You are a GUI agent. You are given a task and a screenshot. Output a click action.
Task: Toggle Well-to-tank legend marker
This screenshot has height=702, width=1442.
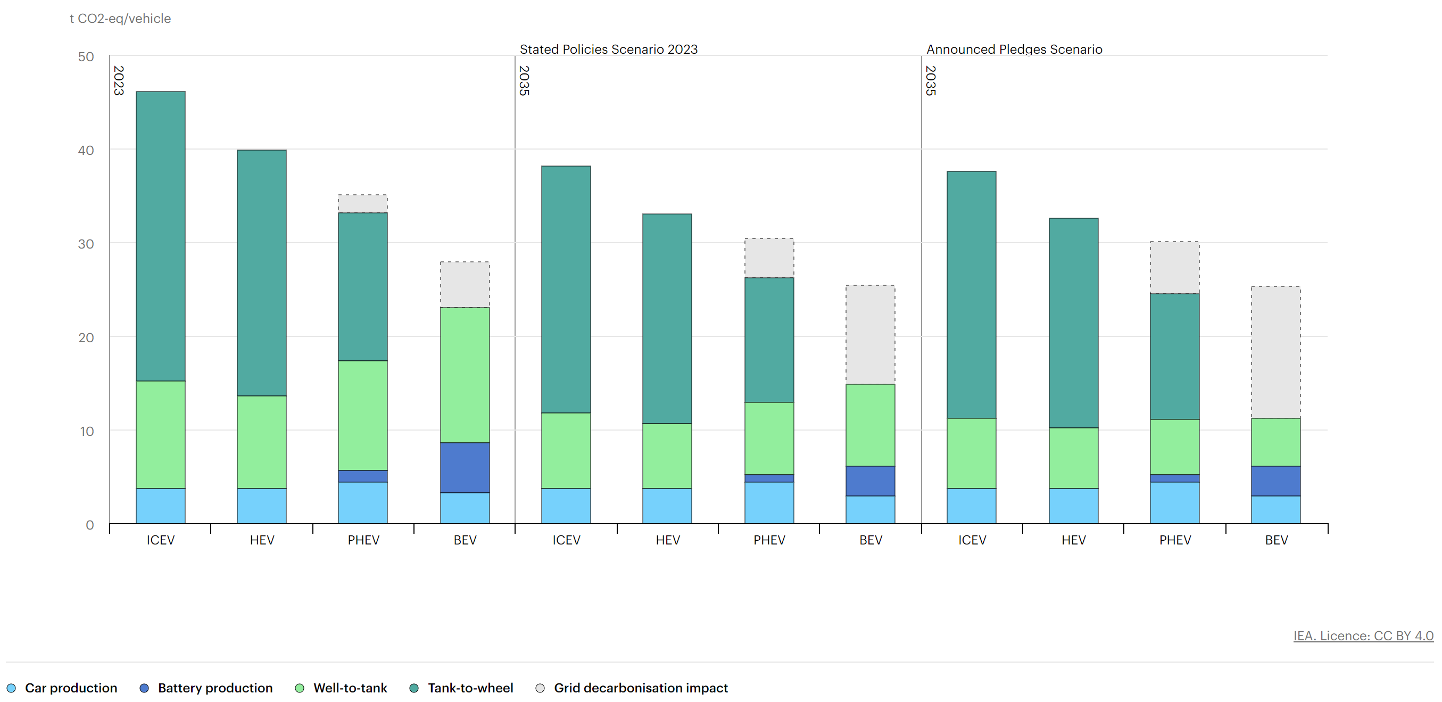300,688
